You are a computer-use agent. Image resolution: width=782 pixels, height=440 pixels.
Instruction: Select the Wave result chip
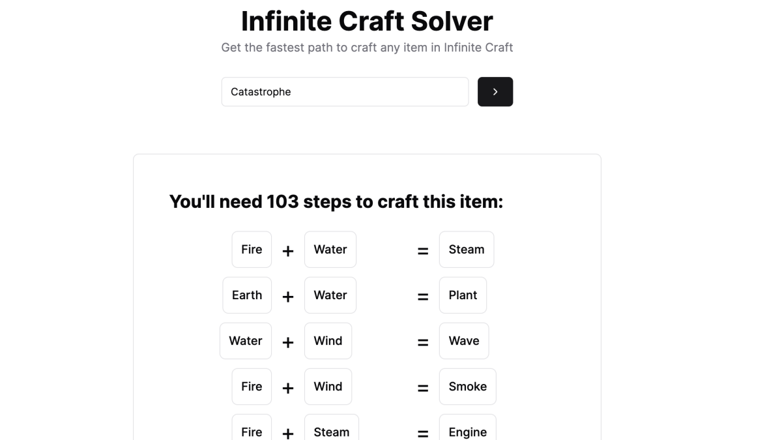pos(463,341)
